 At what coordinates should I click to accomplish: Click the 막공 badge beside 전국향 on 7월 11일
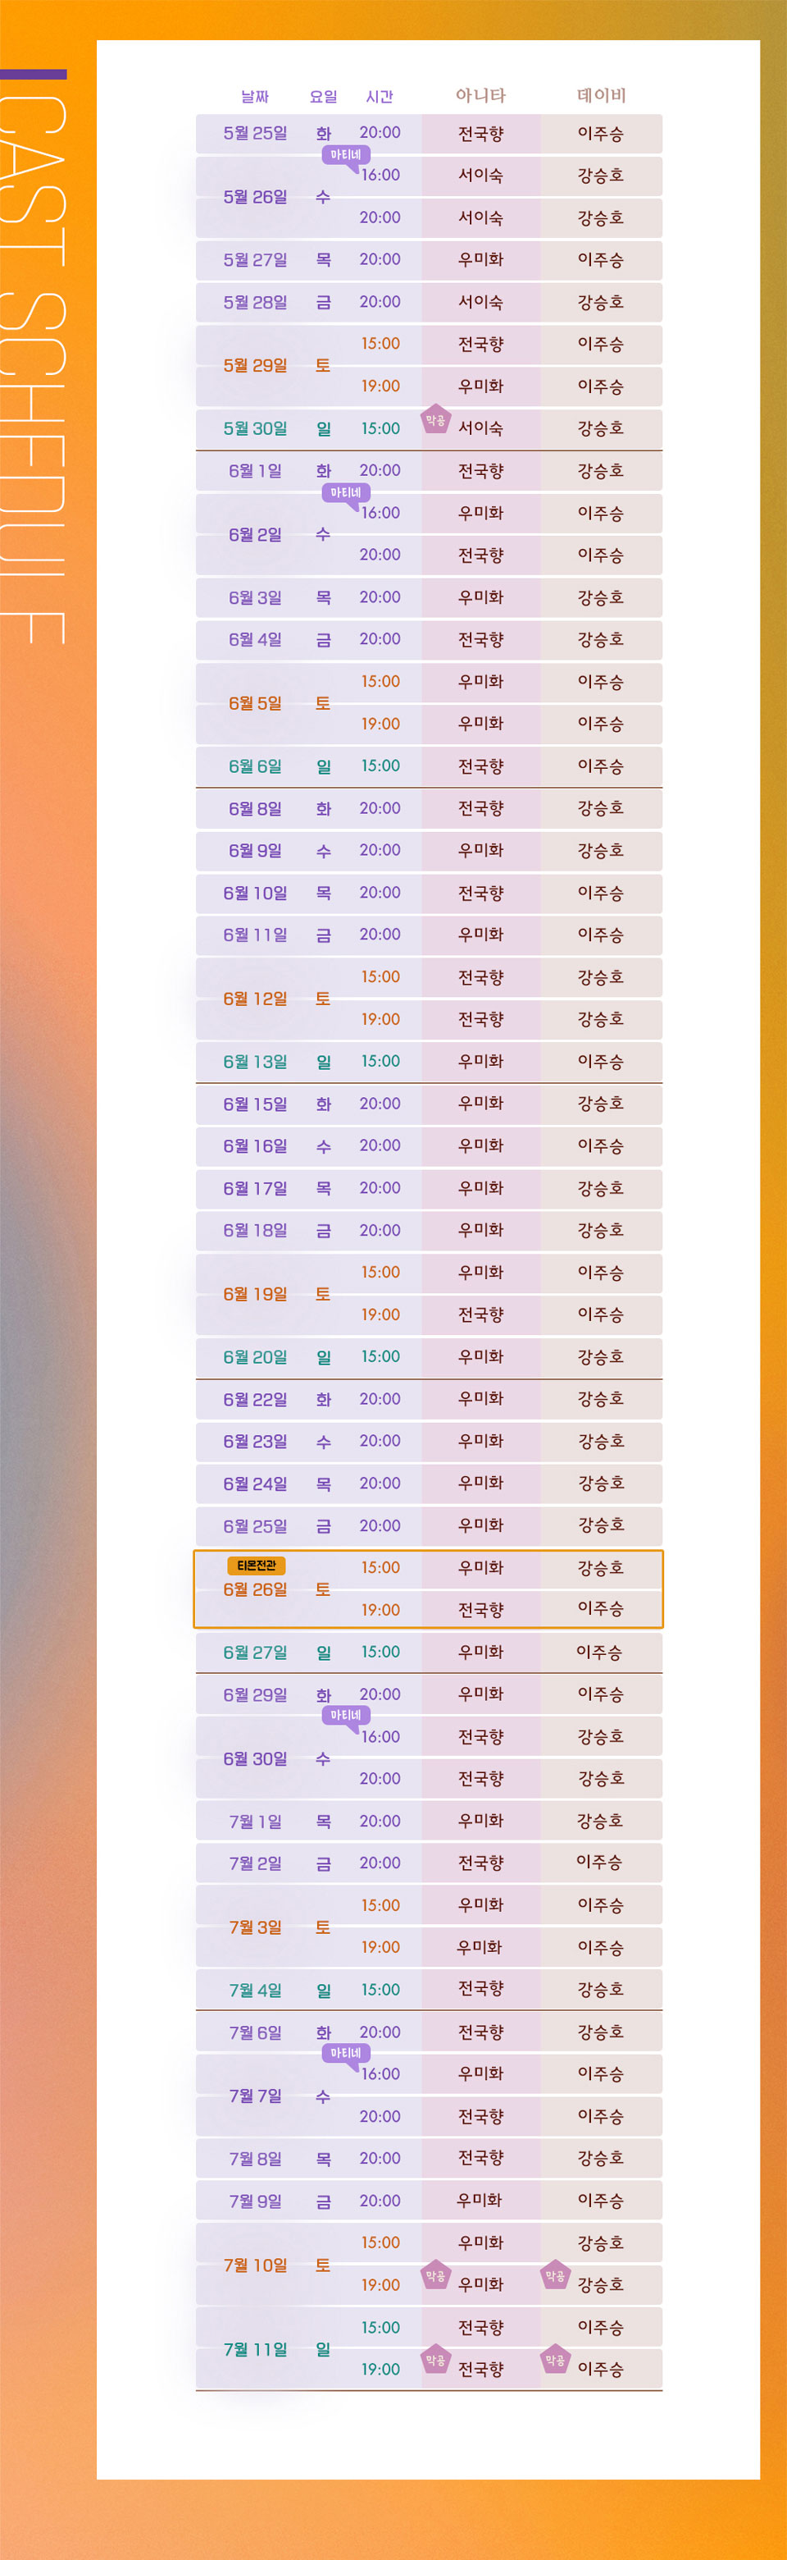pos(435,2361)
